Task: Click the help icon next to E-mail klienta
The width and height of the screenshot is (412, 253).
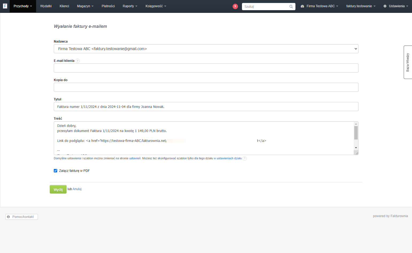Action: coord(78,61)
